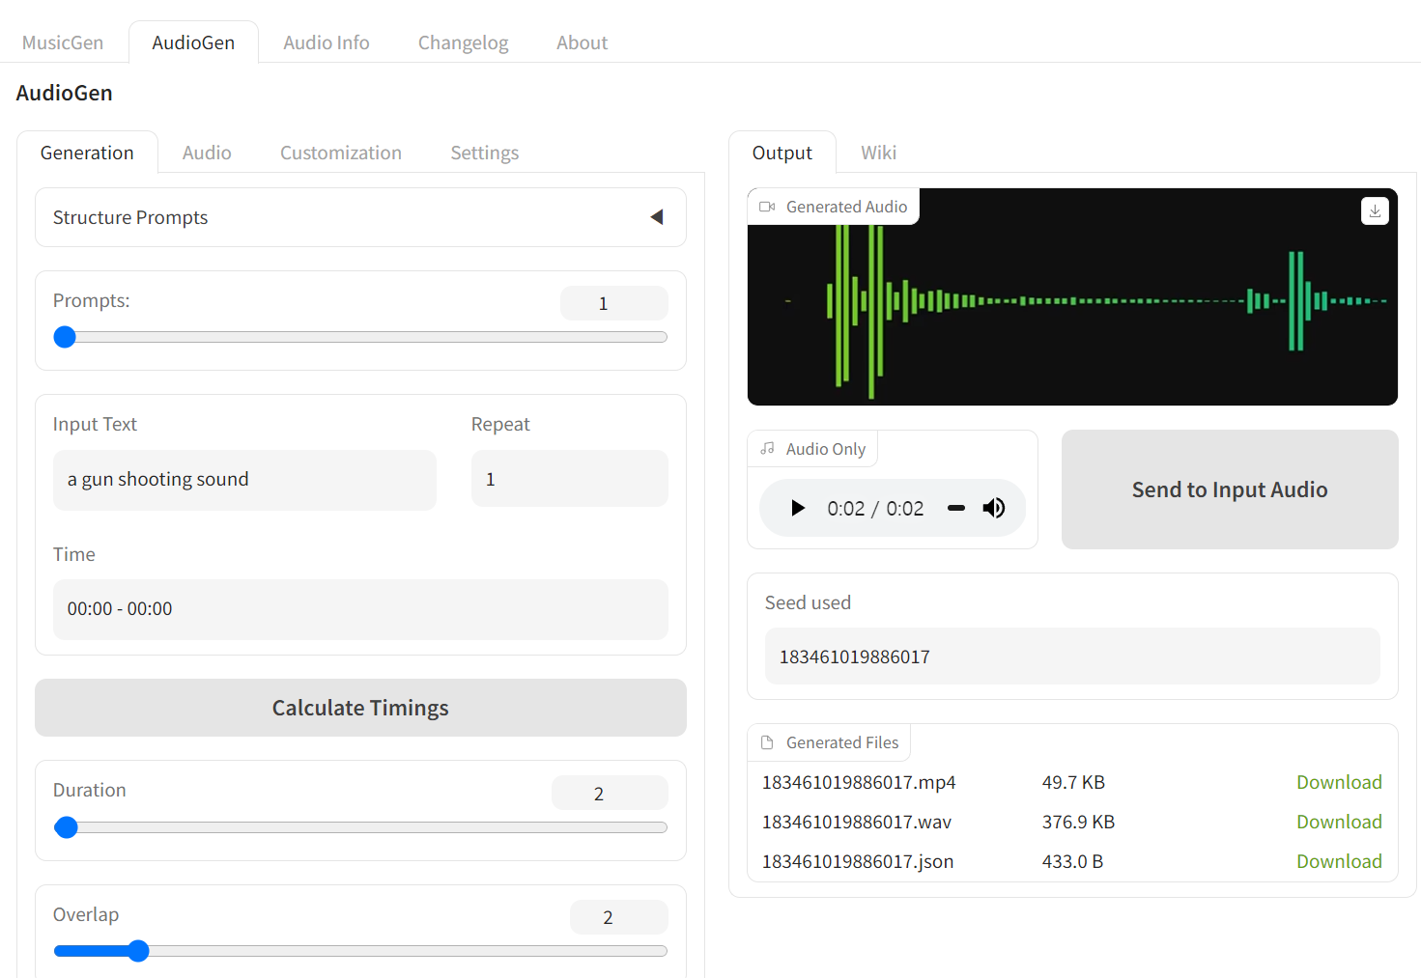Switch to the MusicGen tab
Viewport: 1421px width, 978px height.
[x=63, y=42]
